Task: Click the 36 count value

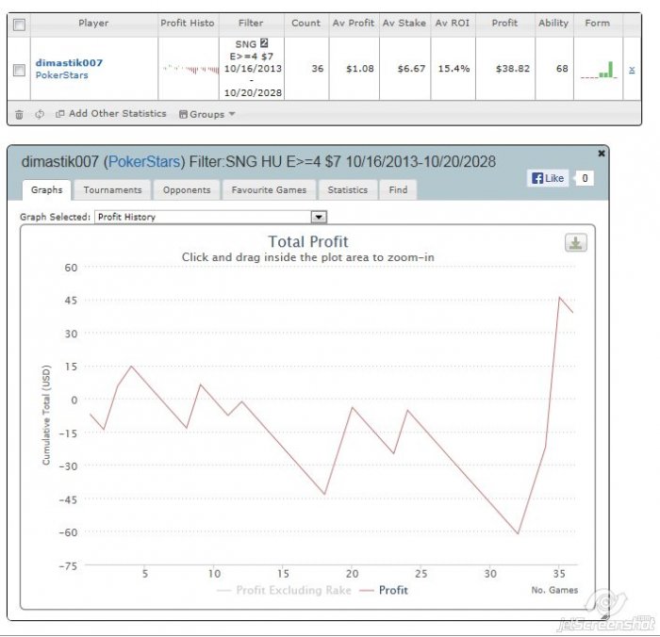Action: tap(318, 69)
